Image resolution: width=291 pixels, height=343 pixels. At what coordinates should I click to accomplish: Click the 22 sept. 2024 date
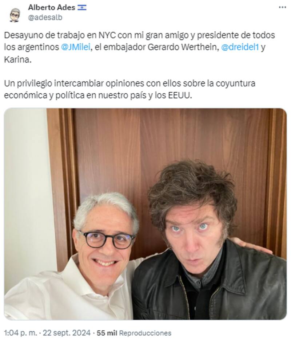click(x=66, y=333)
